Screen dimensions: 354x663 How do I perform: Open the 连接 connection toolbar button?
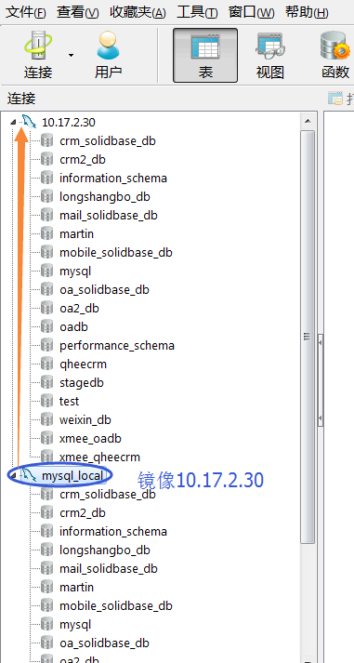coord(38,55)
